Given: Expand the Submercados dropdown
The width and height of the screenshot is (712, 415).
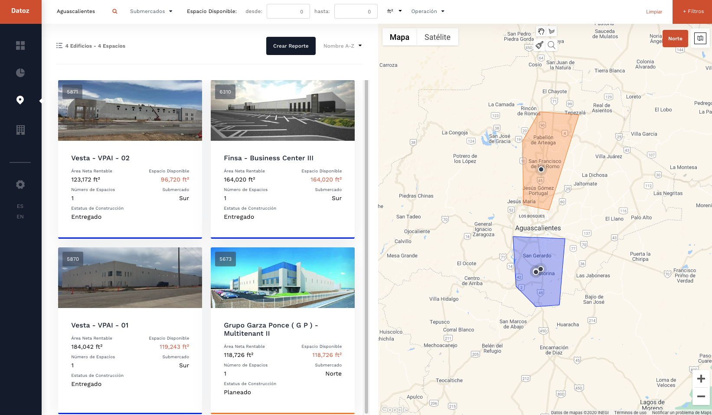Looking at the screenshot, I should point(151,12).
